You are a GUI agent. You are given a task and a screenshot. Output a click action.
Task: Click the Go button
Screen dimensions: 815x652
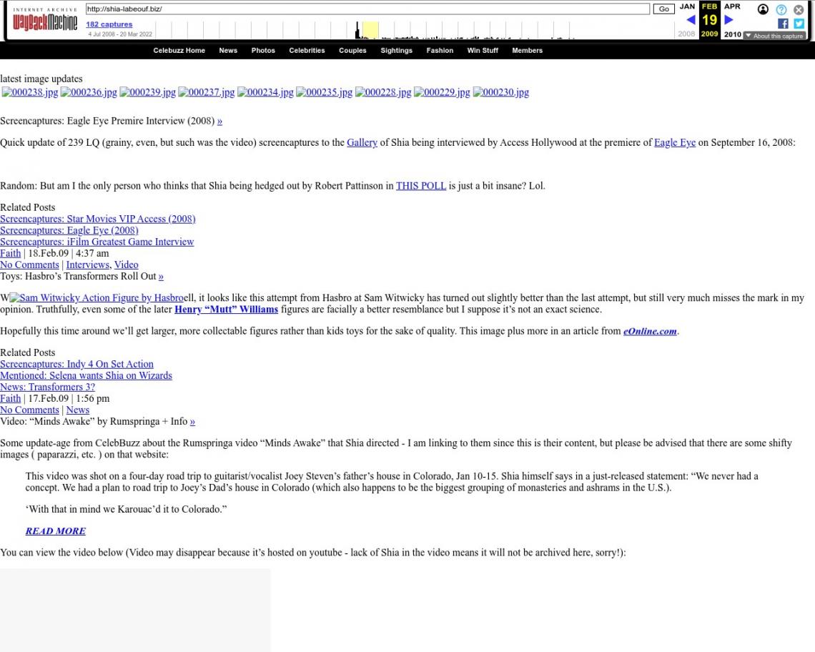click(x=663, y=9)
